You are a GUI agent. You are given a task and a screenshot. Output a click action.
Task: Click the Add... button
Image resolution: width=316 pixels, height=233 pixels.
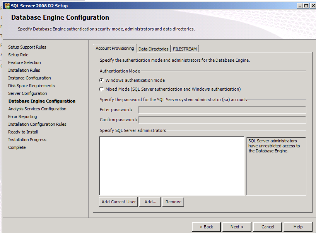(150, 202)
